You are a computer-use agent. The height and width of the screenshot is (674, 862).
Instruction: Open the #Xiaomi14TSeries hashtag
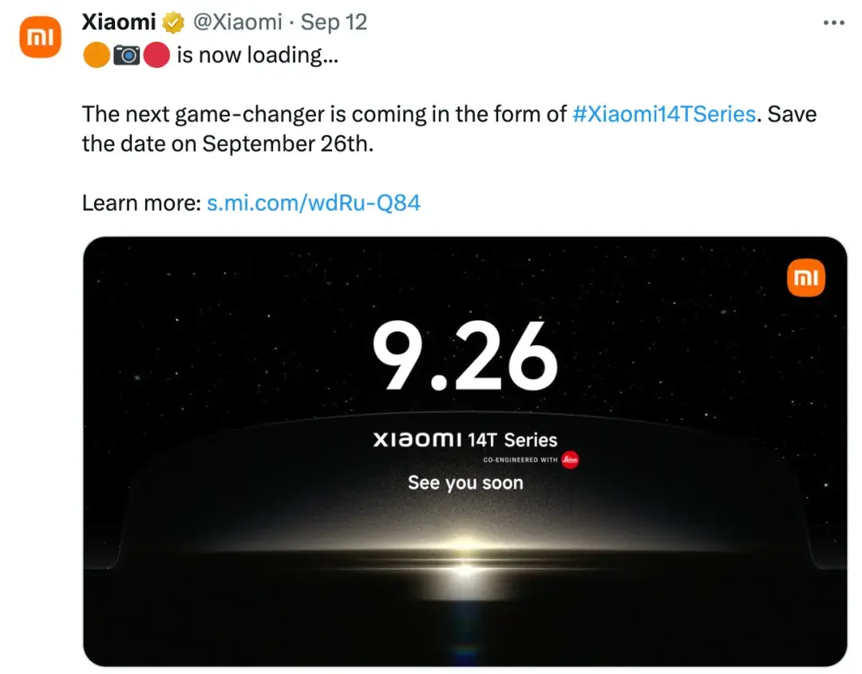pos(664,113)
